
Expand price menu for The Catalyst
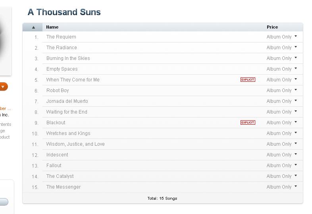[296, 175]
